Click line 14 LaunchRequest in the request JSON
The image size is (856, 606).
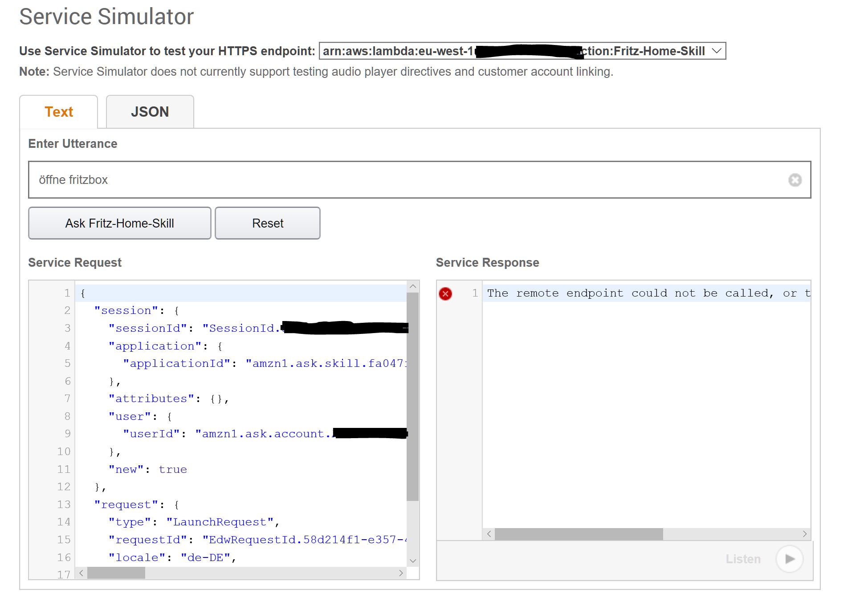point(222,522)
